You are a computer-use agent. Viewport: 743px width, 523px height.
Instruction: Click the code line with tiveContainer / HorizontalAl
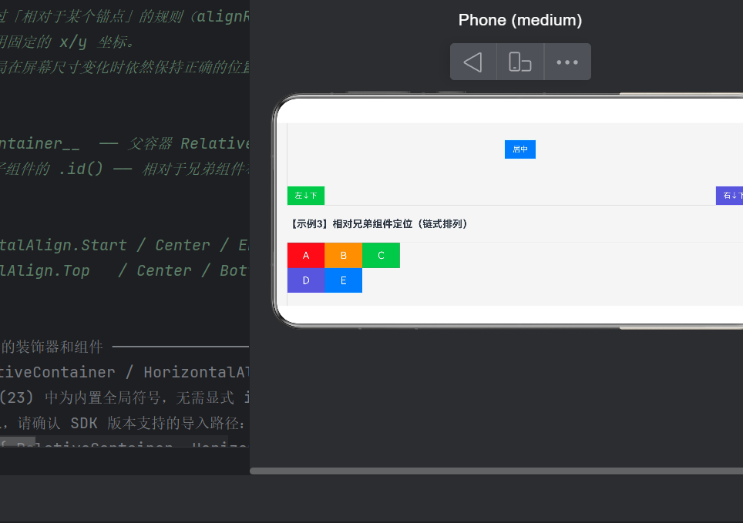pos(124,372)
